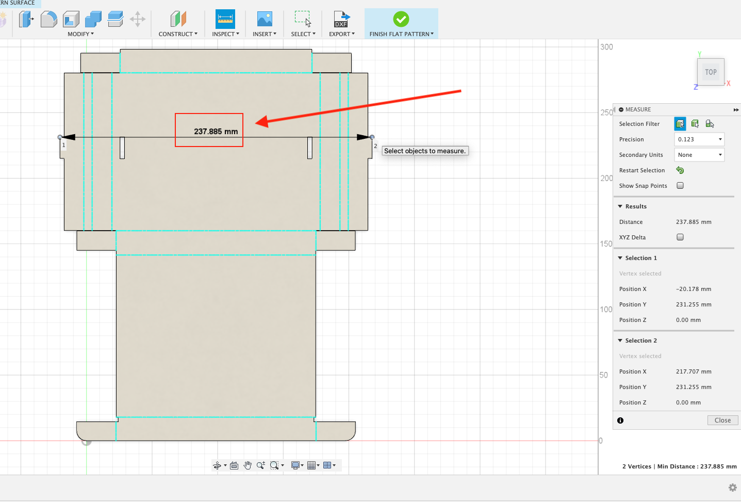741x502 pixels.
Task: Open the Secondary Units dropdown
Action: pos(699,155)
